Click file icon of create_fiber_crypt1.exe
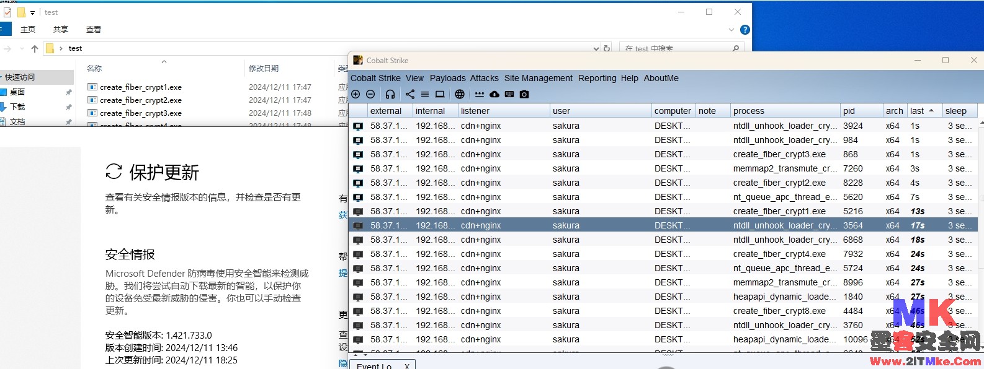 coord(92,87)
